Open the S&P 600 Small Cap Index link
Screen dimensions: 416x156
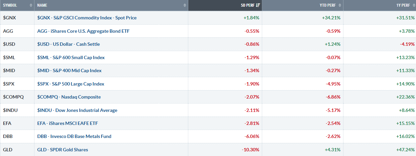tap(71, 57)
